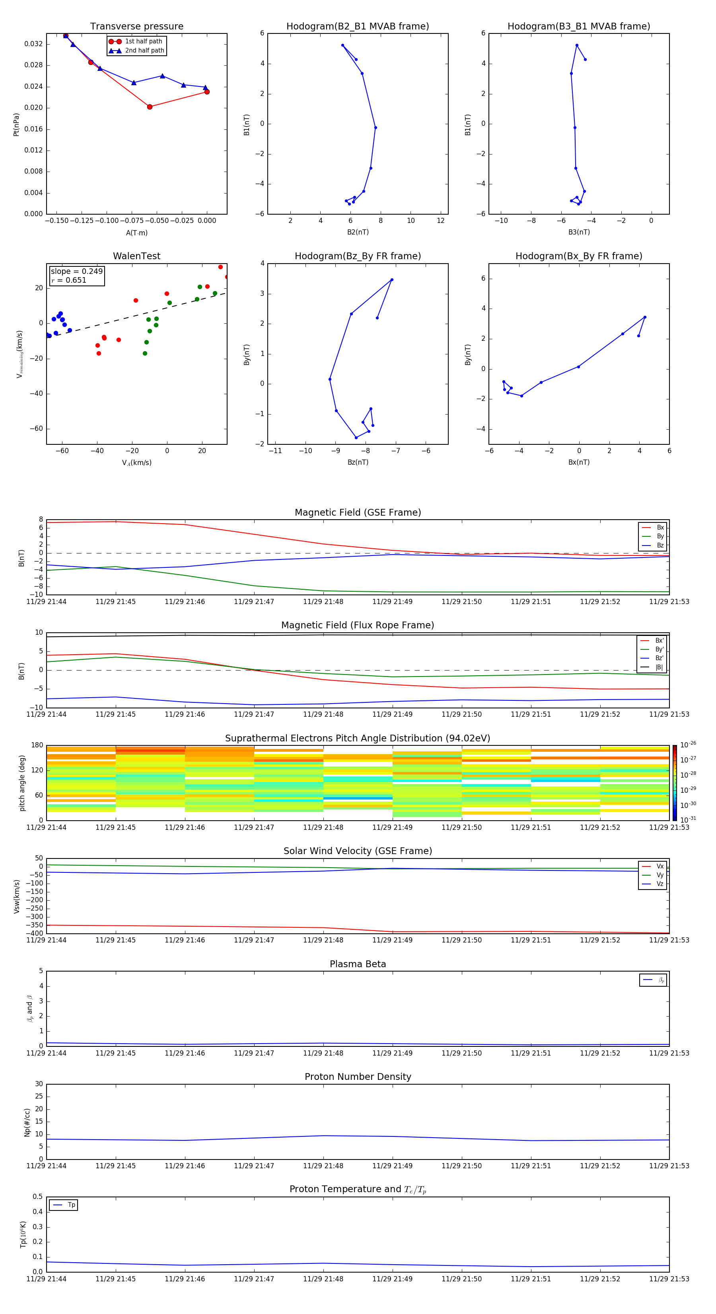
Task: Click the 'Bz' legend entry in GSE magnetic field
Action: click(653, 545)
